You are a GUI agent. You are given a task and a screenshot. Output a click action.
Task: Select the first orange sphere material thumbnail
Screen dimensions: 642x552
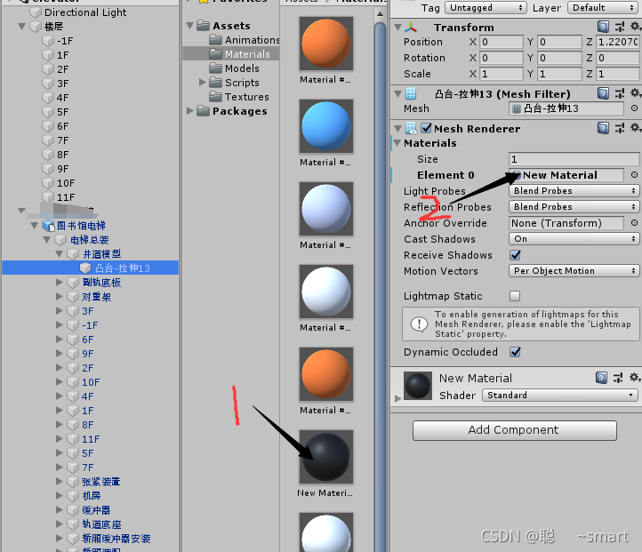[326, 44]
